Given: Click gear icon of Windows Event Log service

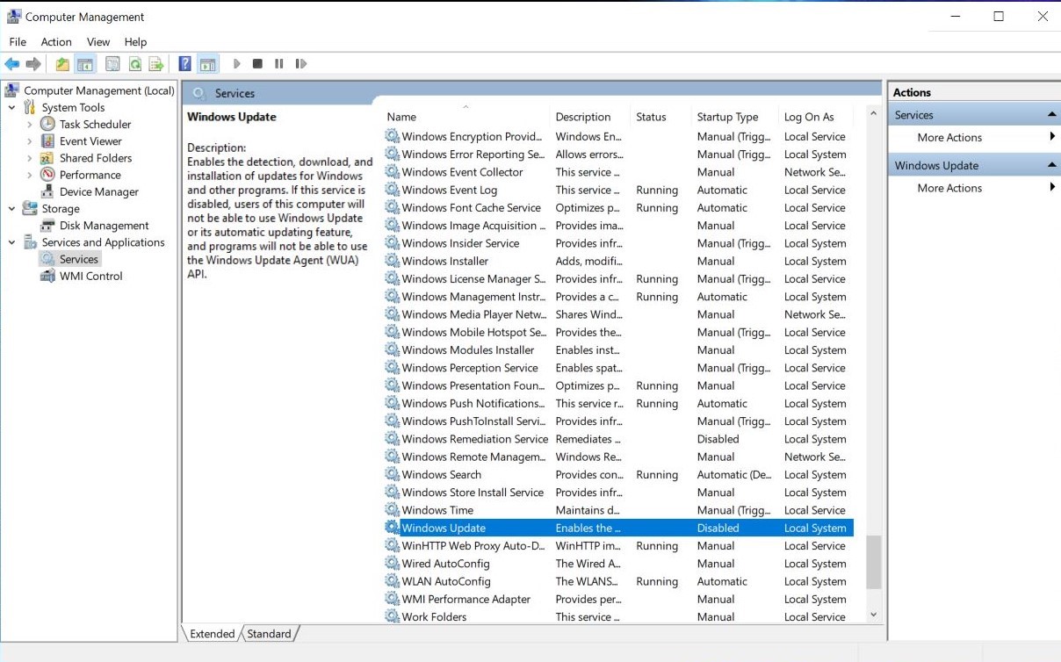Looking at the screenshot, I should coord(392,190).
